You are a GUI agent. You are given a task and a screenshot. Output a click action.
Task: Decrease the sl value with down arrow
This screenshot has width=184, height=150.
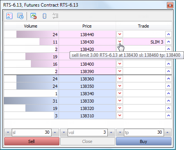point(8,133)
